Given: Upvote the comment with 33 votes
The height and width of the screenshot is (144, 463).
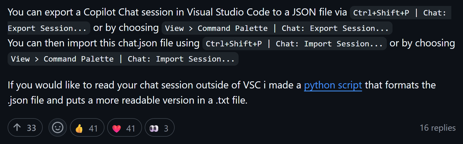Looking at the screenshot, I should pyautogui.click(x=25, y=128).
